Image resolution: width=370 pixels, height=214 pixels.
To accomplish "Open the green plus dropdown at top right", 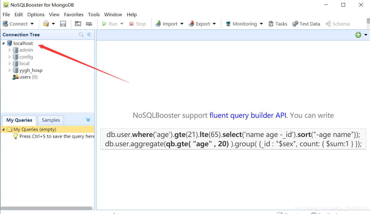I will click(x=365, y=35).
